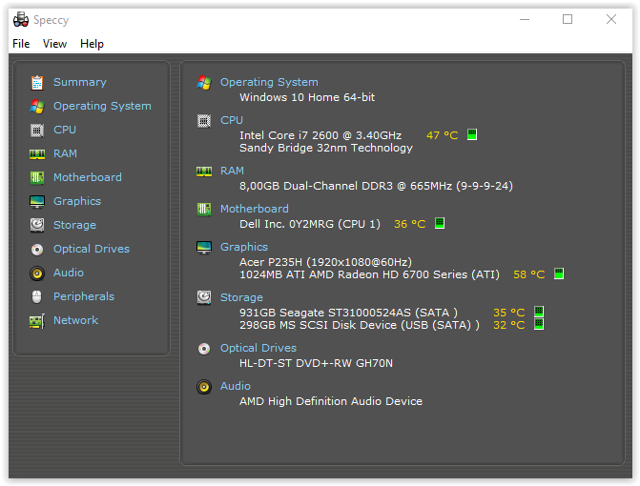Click the graphics card 58 °C temperature indicator
The height and width of the screenshot is (486, 640).
click(559, 274)
